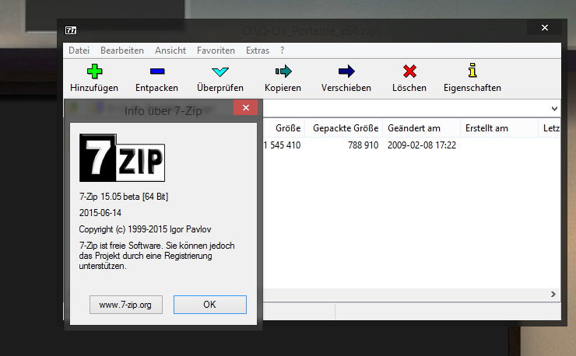Expand the address bar dropdown arrow
The image size is (576, 356).
[554, 109]
